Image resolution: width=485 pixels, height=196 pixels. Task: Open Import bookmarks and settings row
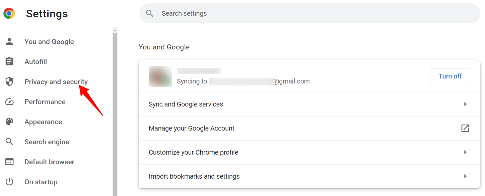point(309,176)
